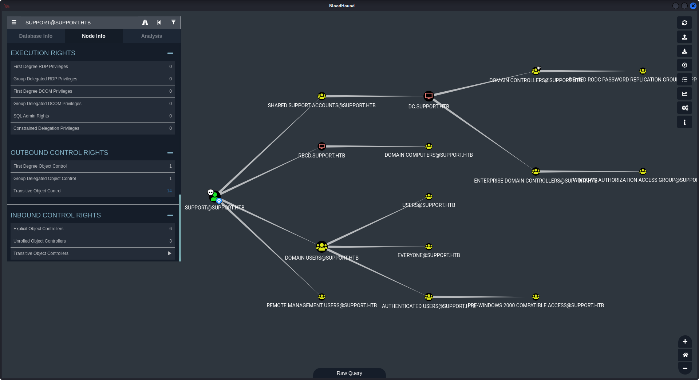Select the ENTERPRISE DOMAIN CONTROLLERS group node
The height and width of the screenshot is (380, 699).
(536, 171)
